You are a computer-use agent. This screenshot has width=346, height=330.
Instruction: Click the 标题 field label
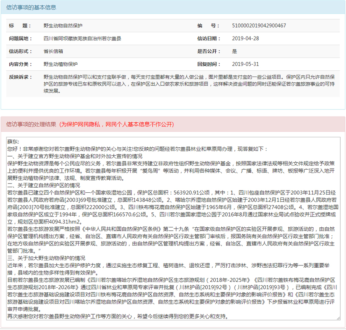20,26
